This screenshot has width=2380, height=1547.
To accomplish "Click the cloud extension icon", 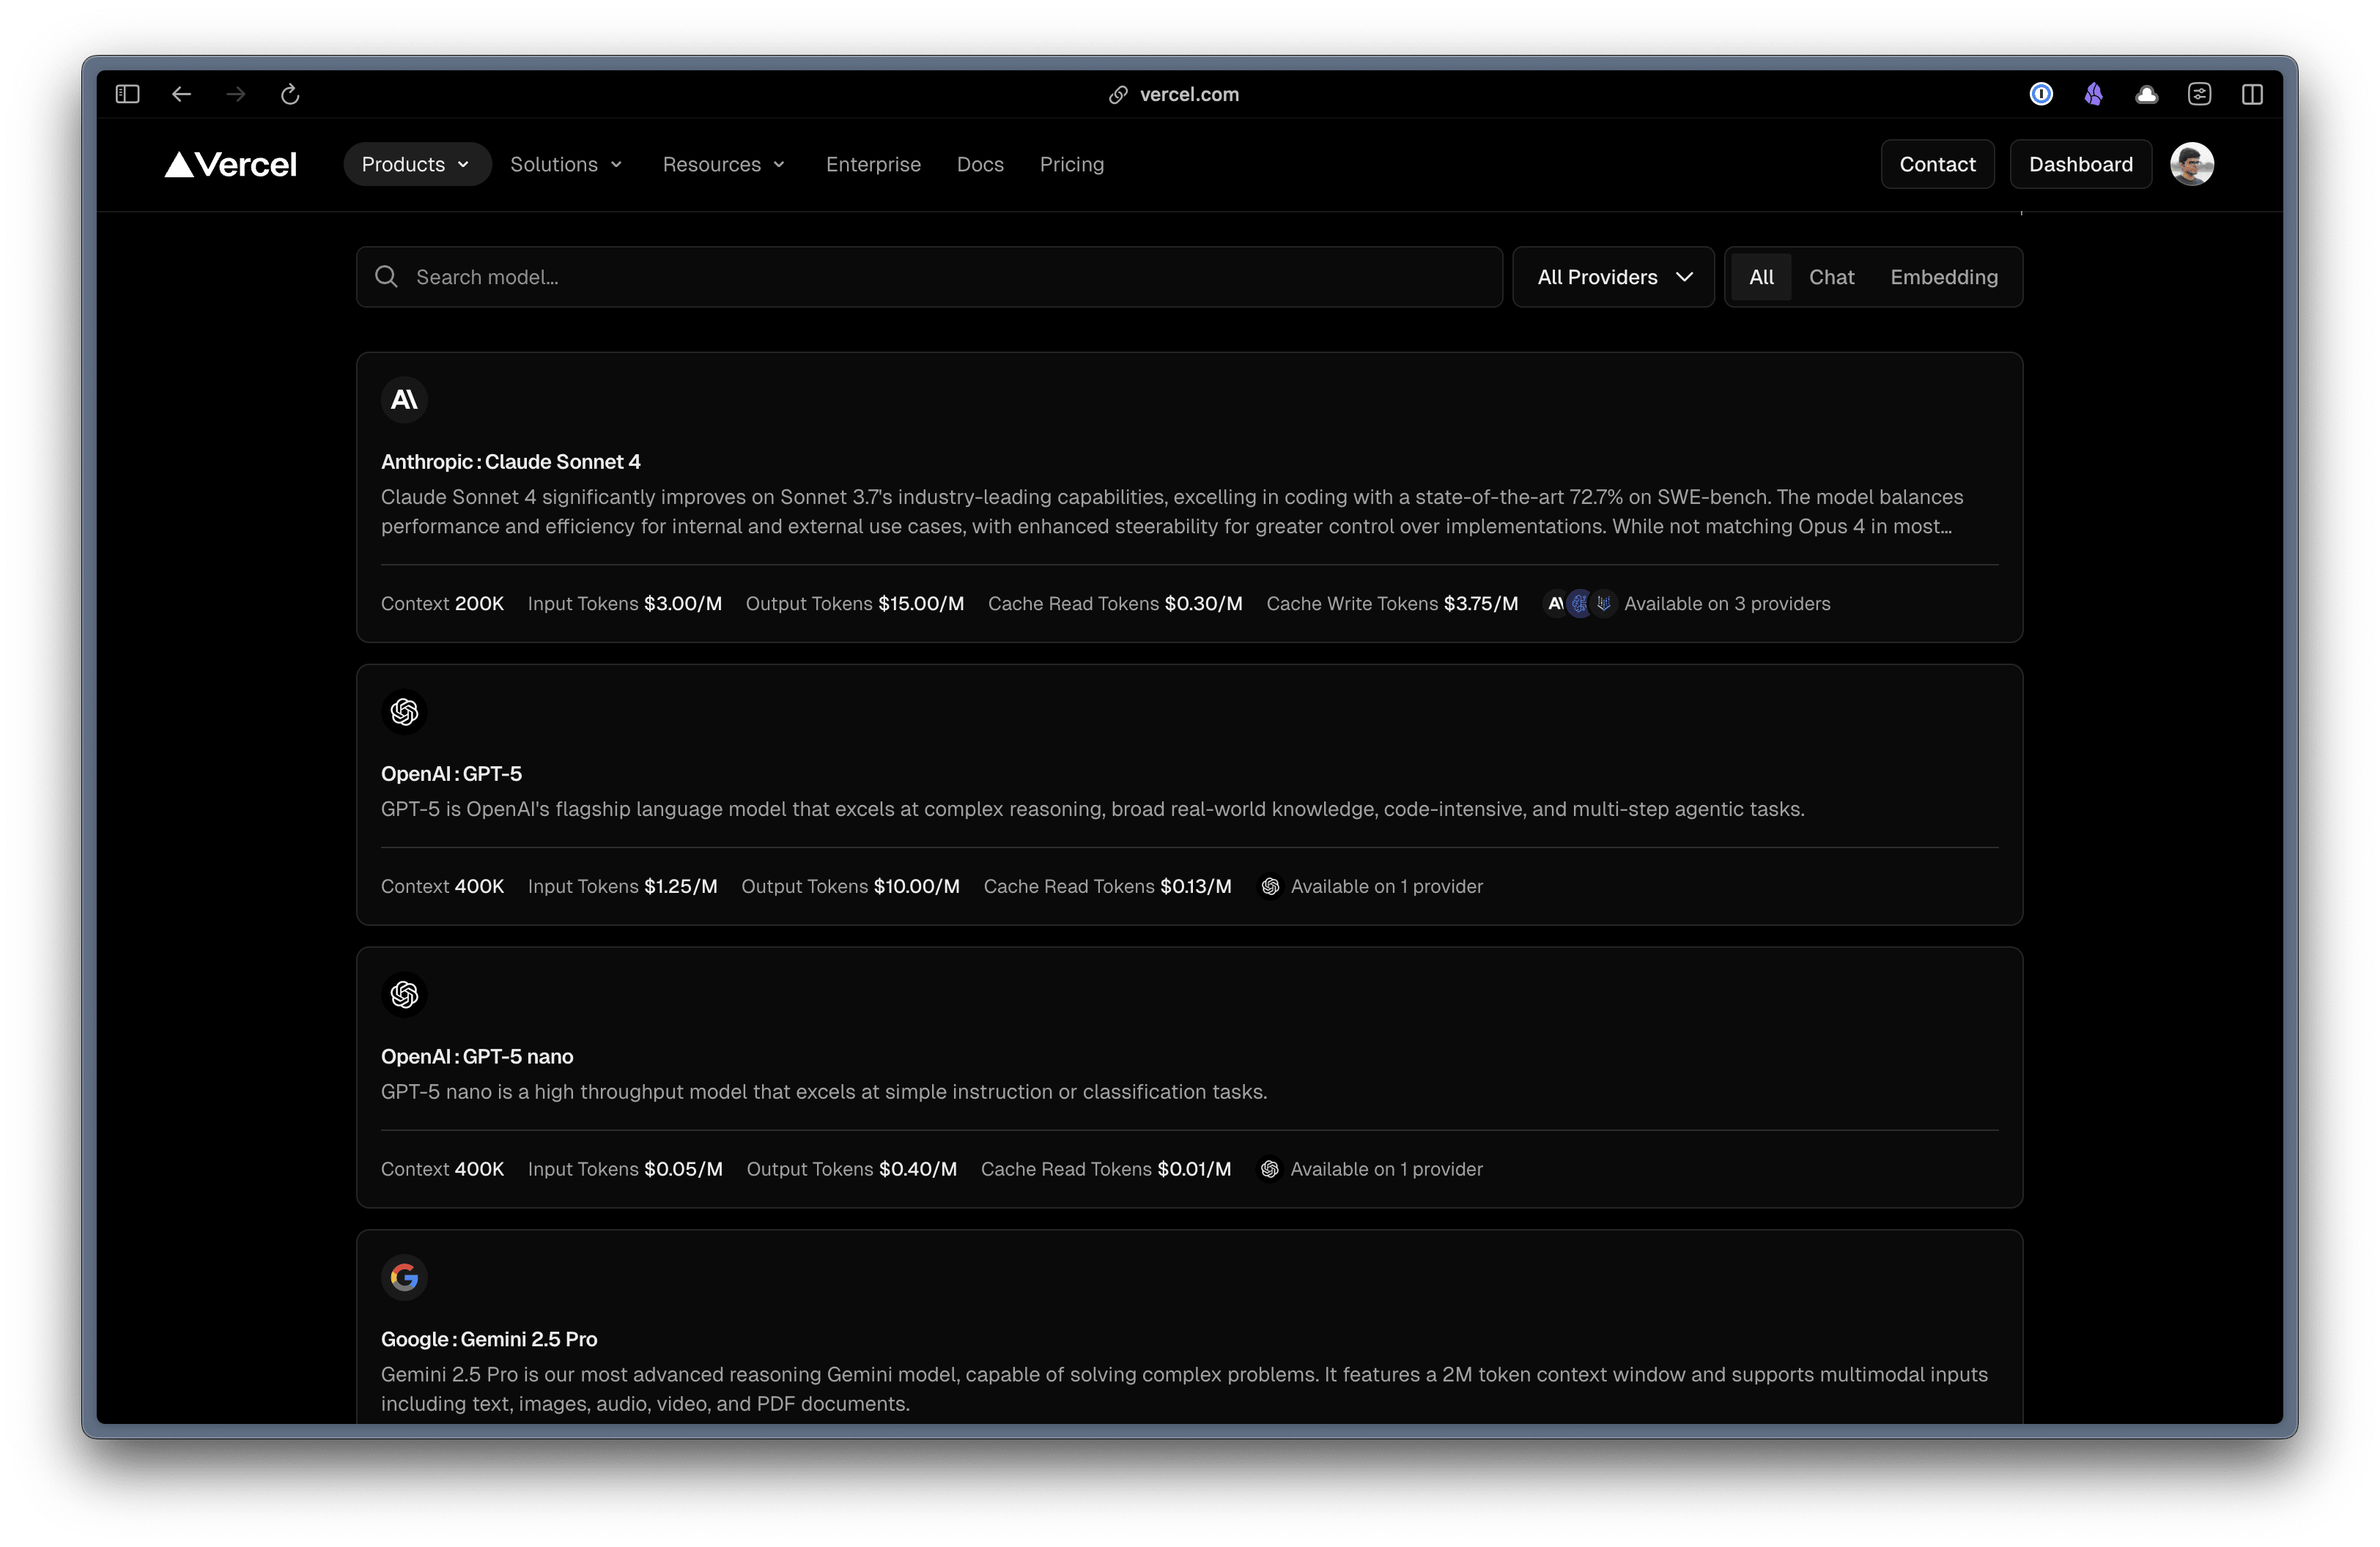I will pyautogui.click(x=2146, y=95).
